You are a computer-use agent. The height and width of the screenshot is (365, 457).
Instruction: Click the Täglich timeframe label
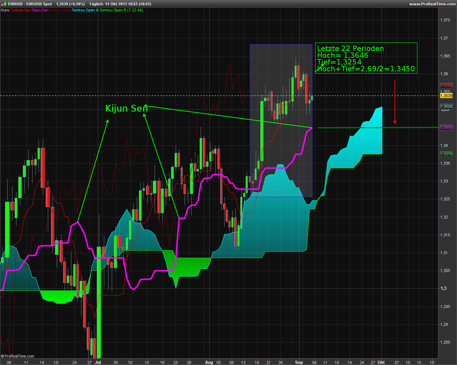[x=96, y=4]
